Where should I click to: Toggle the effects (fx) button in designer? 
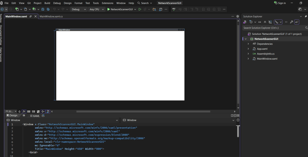coord(24,111)
